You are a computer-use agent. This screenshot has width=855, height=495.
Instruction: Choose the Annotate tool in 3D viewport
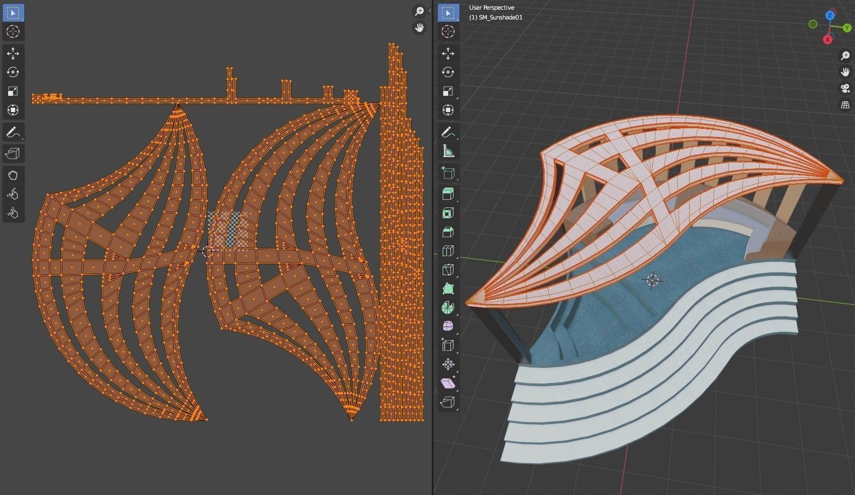pos(448,132)
